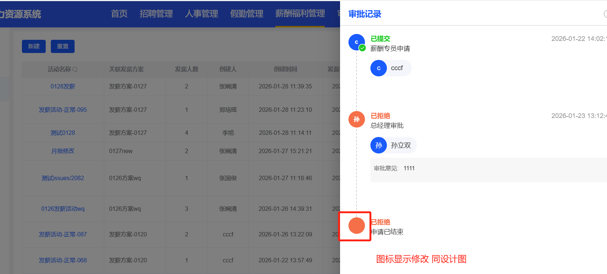Screen dimensions: 607x274
Task: Click the 薪酬专员申请 step description
Action: point(390,49)
